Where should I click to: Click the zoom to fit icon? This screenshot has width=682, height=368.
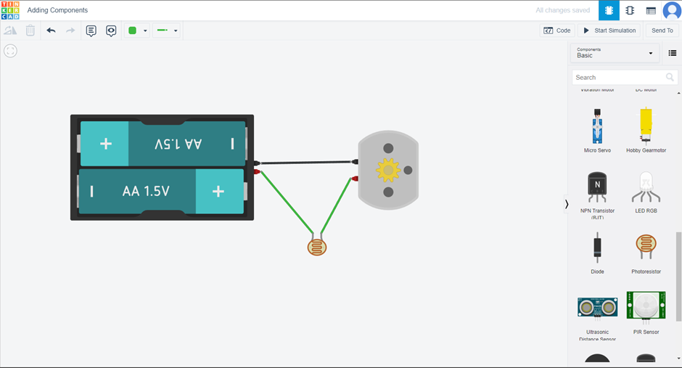[10, 51]
